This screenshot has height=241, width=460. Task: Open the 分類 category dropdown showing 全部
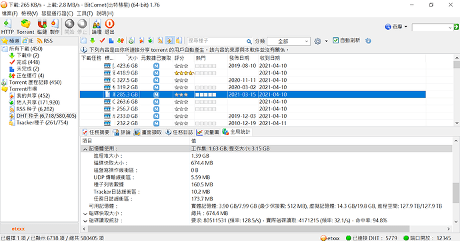tap(289, 41)
